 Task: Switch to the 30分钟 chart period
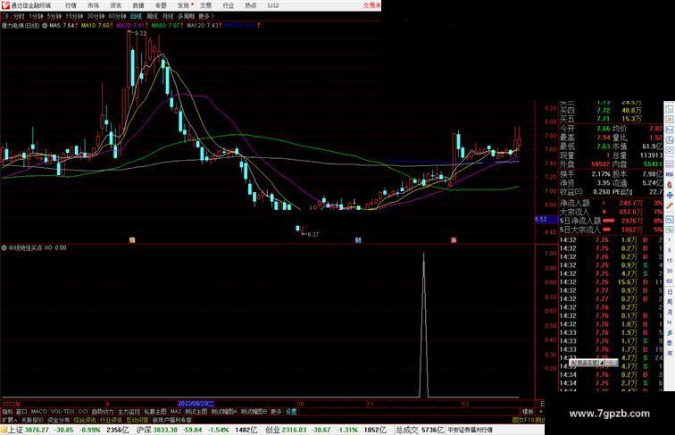96,16
